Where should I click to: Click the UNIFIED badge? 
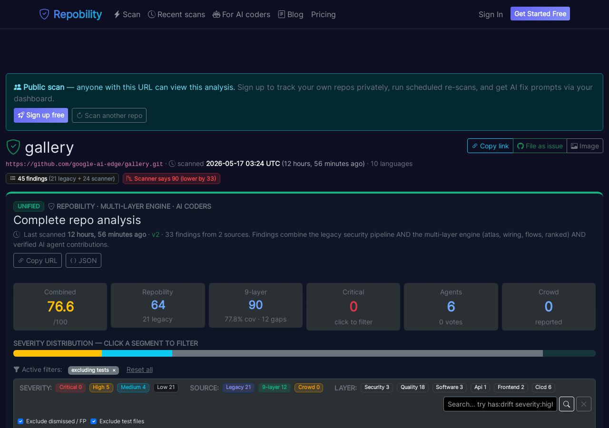[x=29, y=206]
